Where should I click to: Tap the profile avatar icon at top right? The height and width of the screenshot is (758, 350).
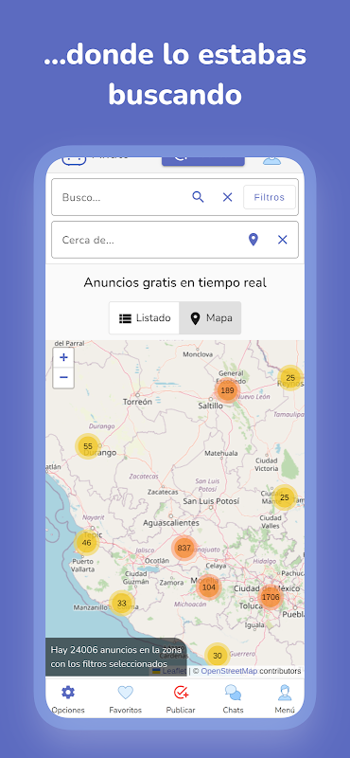pyautogui.click(x=271, y=160)
